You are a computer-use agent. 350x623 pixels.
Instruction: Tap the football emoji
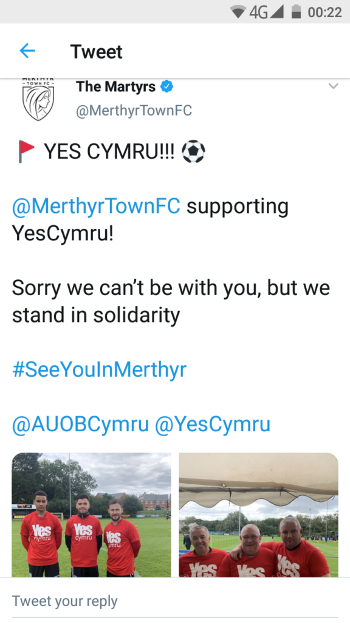pyautogui.click(x=193, y=152)
